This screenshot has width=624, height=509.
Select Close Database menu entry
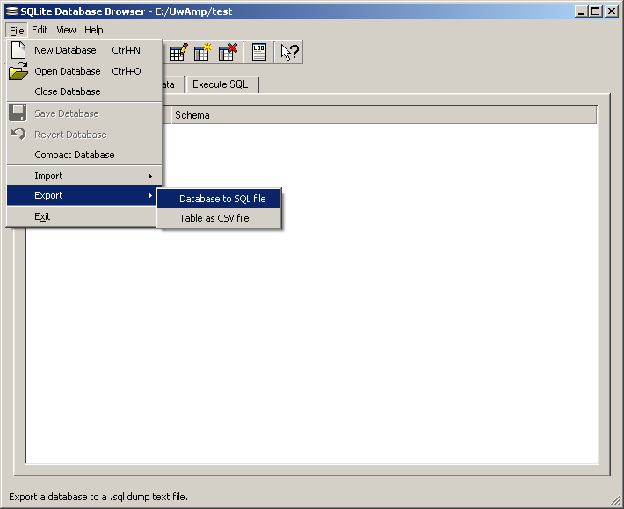coord(84,91)
